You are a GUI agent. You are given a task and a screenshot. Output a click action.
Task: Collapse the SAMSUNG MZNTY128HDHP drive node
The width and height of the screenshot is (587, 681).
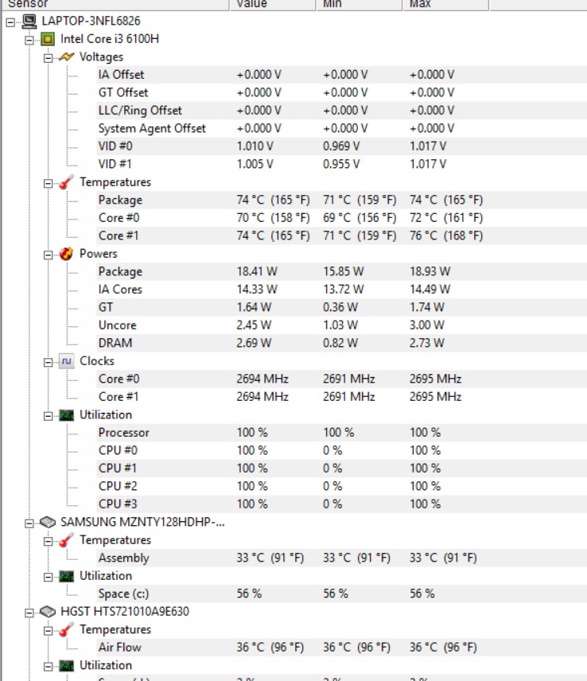tap(29, 523)
